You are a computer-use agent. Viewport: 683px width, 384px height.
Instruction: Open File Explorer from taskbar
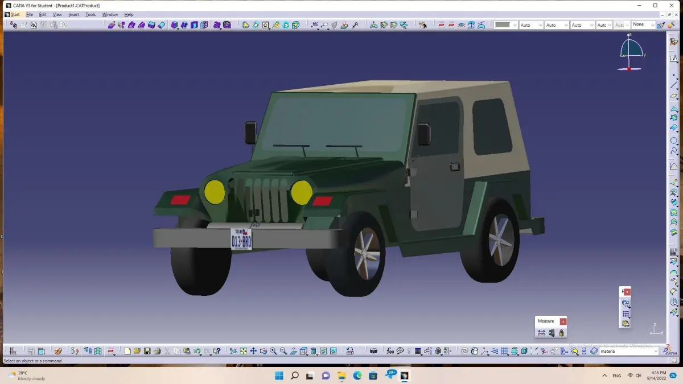pos(341,375)
